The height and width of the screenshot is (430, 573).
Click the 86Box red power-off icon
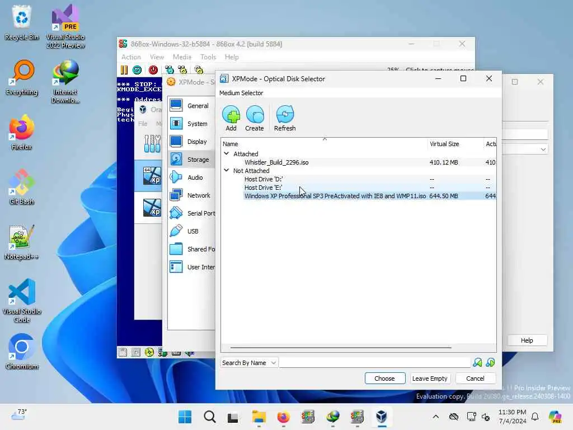[153, 70]
